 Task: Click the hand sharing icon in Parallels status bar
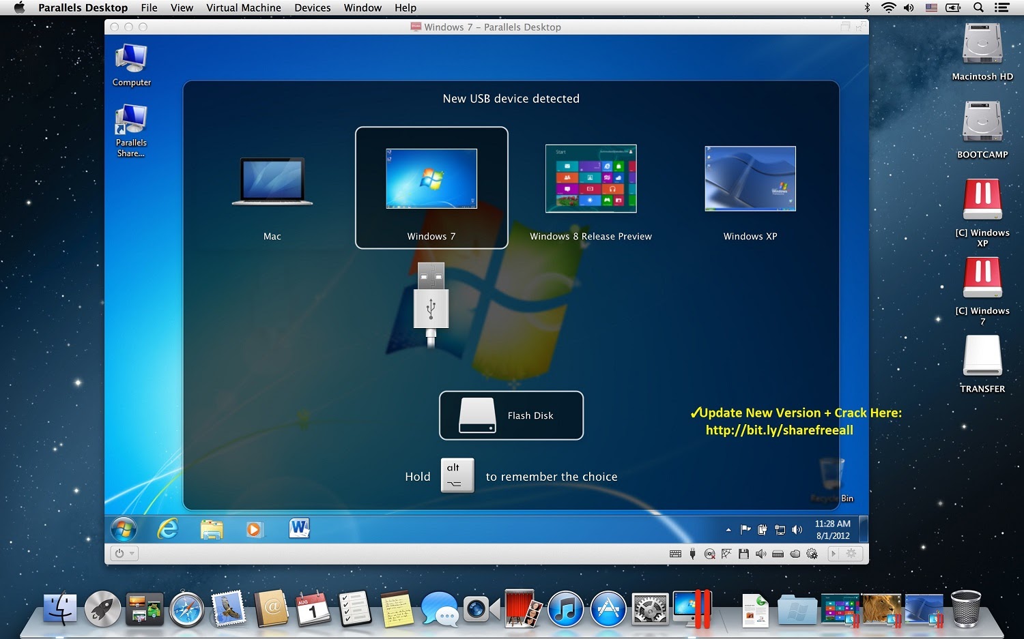pos(795,554)
